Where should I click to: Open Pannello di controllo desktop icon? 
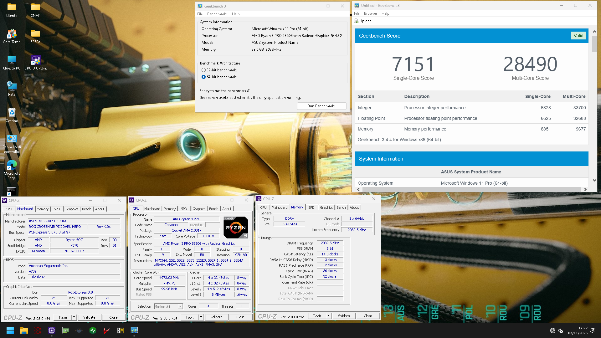tap(12, 144)
